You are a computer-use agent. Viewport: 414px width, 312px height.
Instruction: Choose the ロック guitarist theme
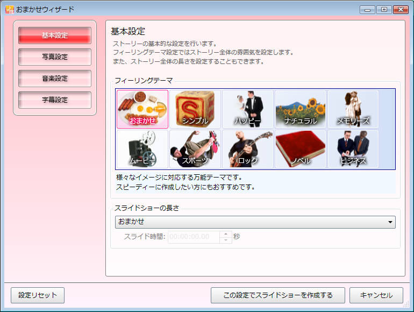(x=248, y=149)
